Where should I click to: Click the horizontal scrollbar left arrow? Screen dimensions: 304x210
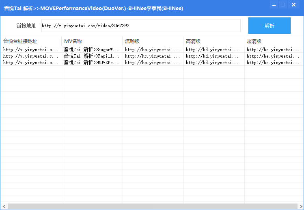4,206
